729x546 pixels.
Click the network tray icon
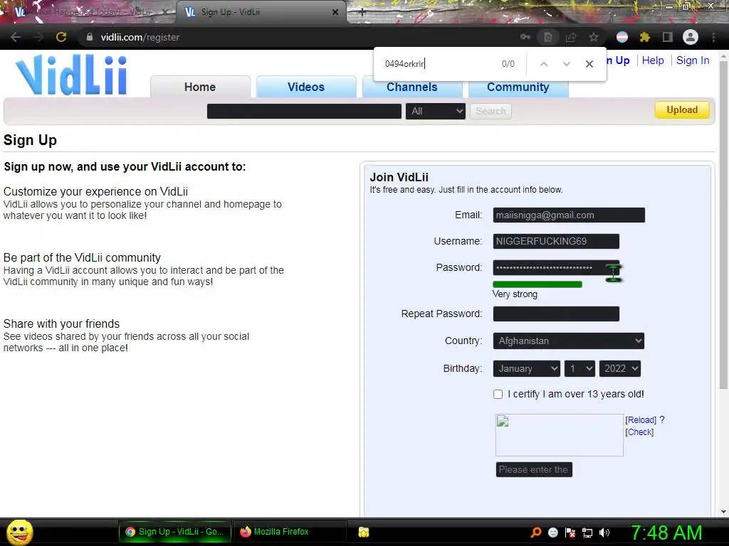point(587,532)
